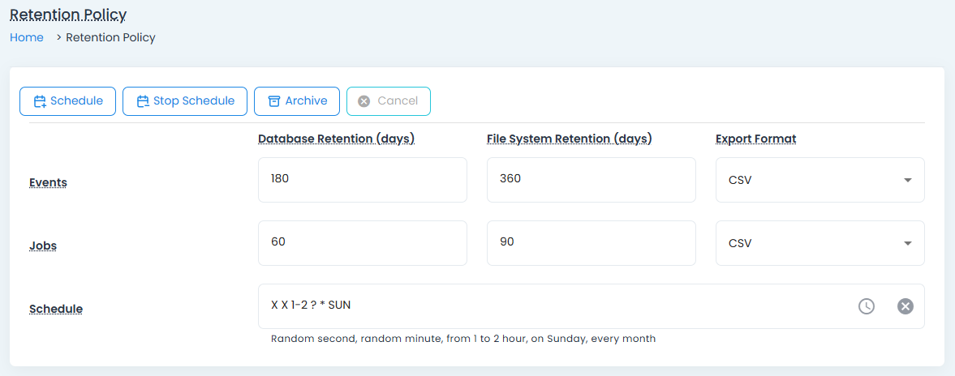Expand Jobs CSV dropdown arrow
955x376 pixels.
908,243
